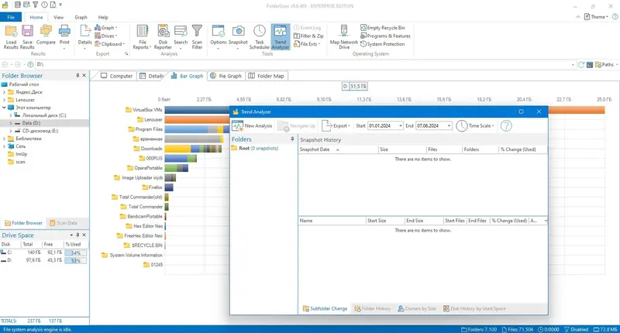Start New Analysis in Trend Analyzer
620x333 pixels.
point(253,125)
